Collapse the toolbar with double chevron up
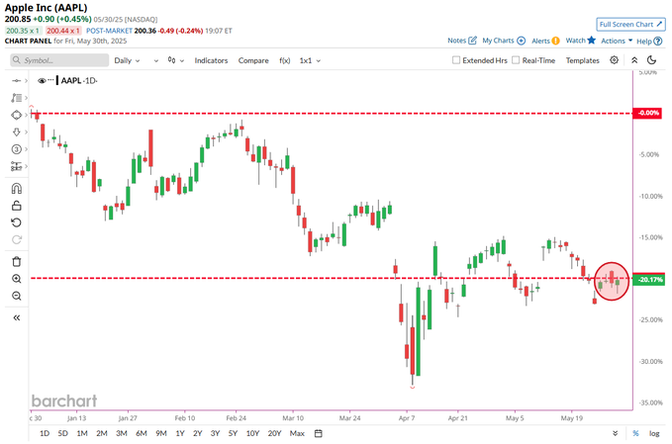 [x=634, y=60]
